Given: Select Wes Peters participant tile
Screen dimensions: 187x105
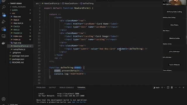Looking at the screenshot, I should (x=174, y=25).
